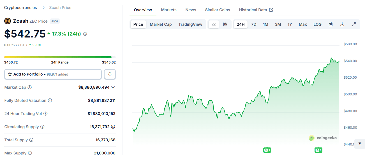Switch to Similar Coins tab

pos(217,10)
